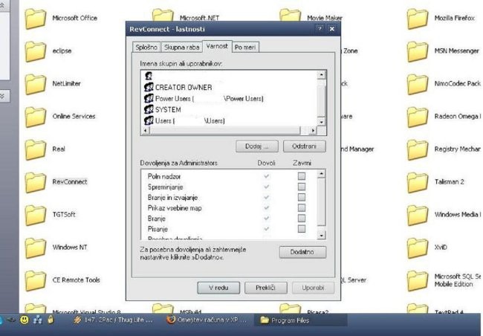Switch to the Po meri tab
The height and width of the screenshot is (336, 483).
point(245,47)
